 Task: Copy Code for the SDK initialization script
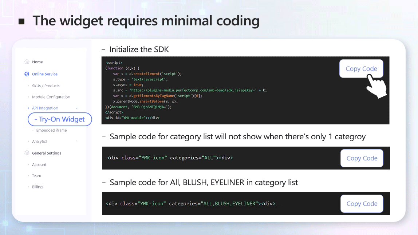pos(361,69)
